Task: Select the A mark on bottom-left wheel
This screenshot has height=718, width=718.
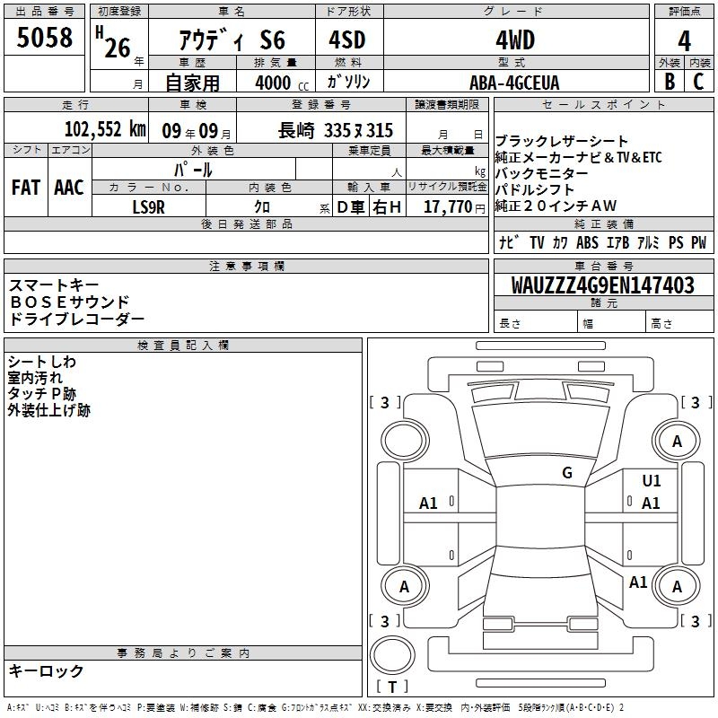Action: (404, 587)
